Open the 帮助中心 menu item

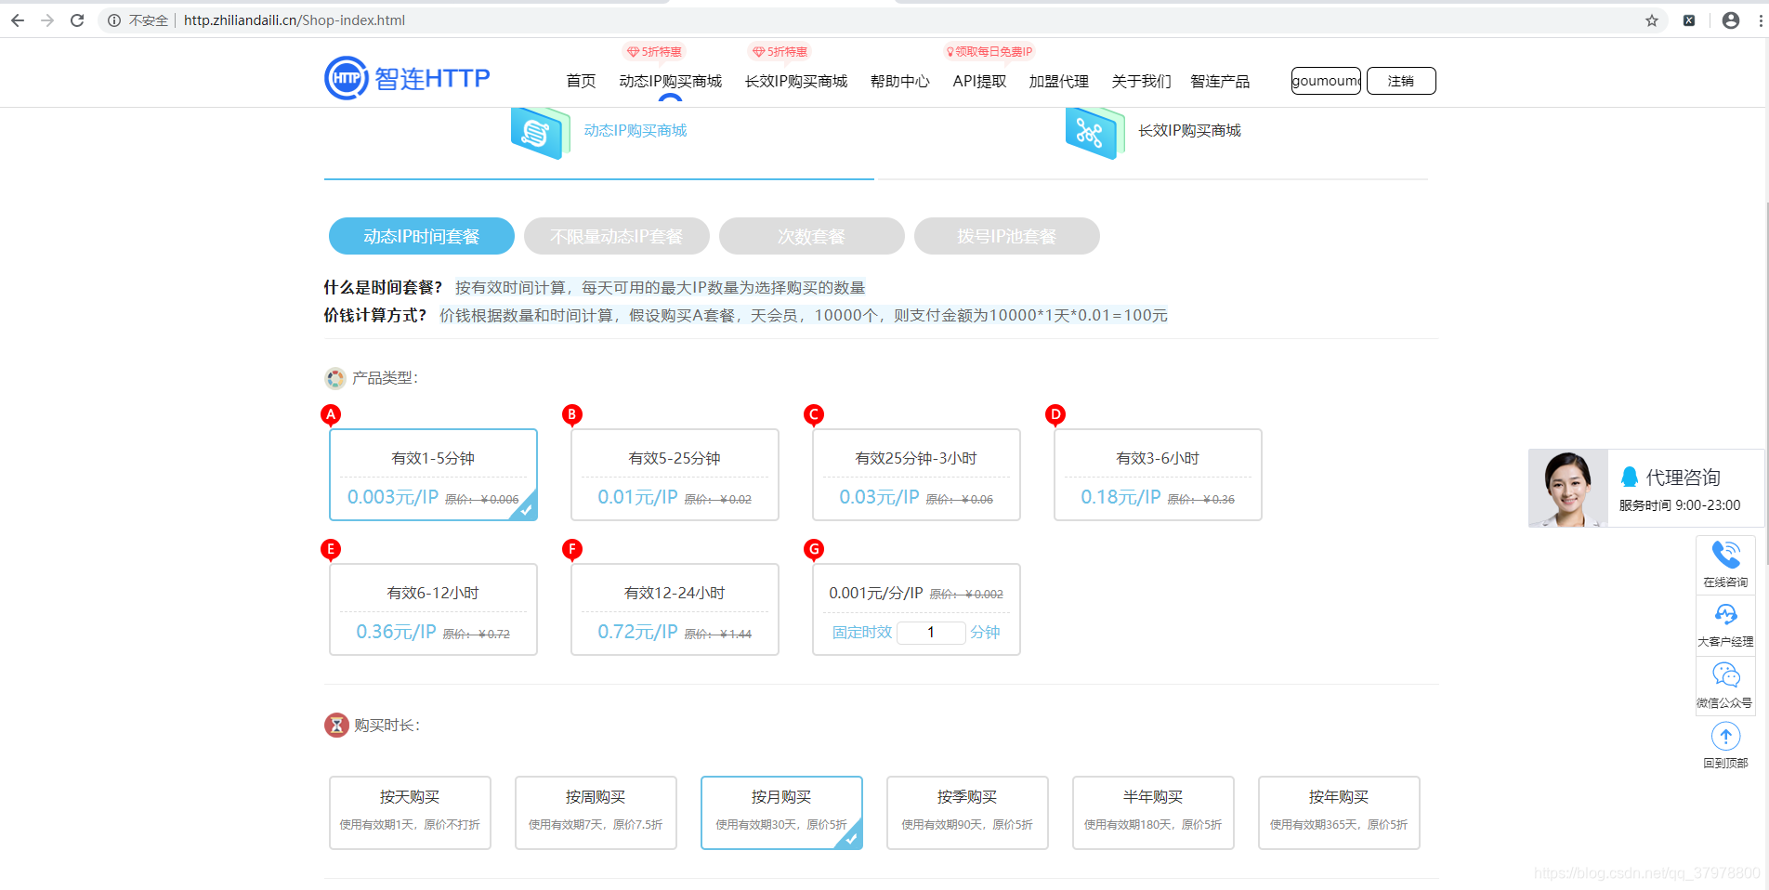(x=898, y=82)
